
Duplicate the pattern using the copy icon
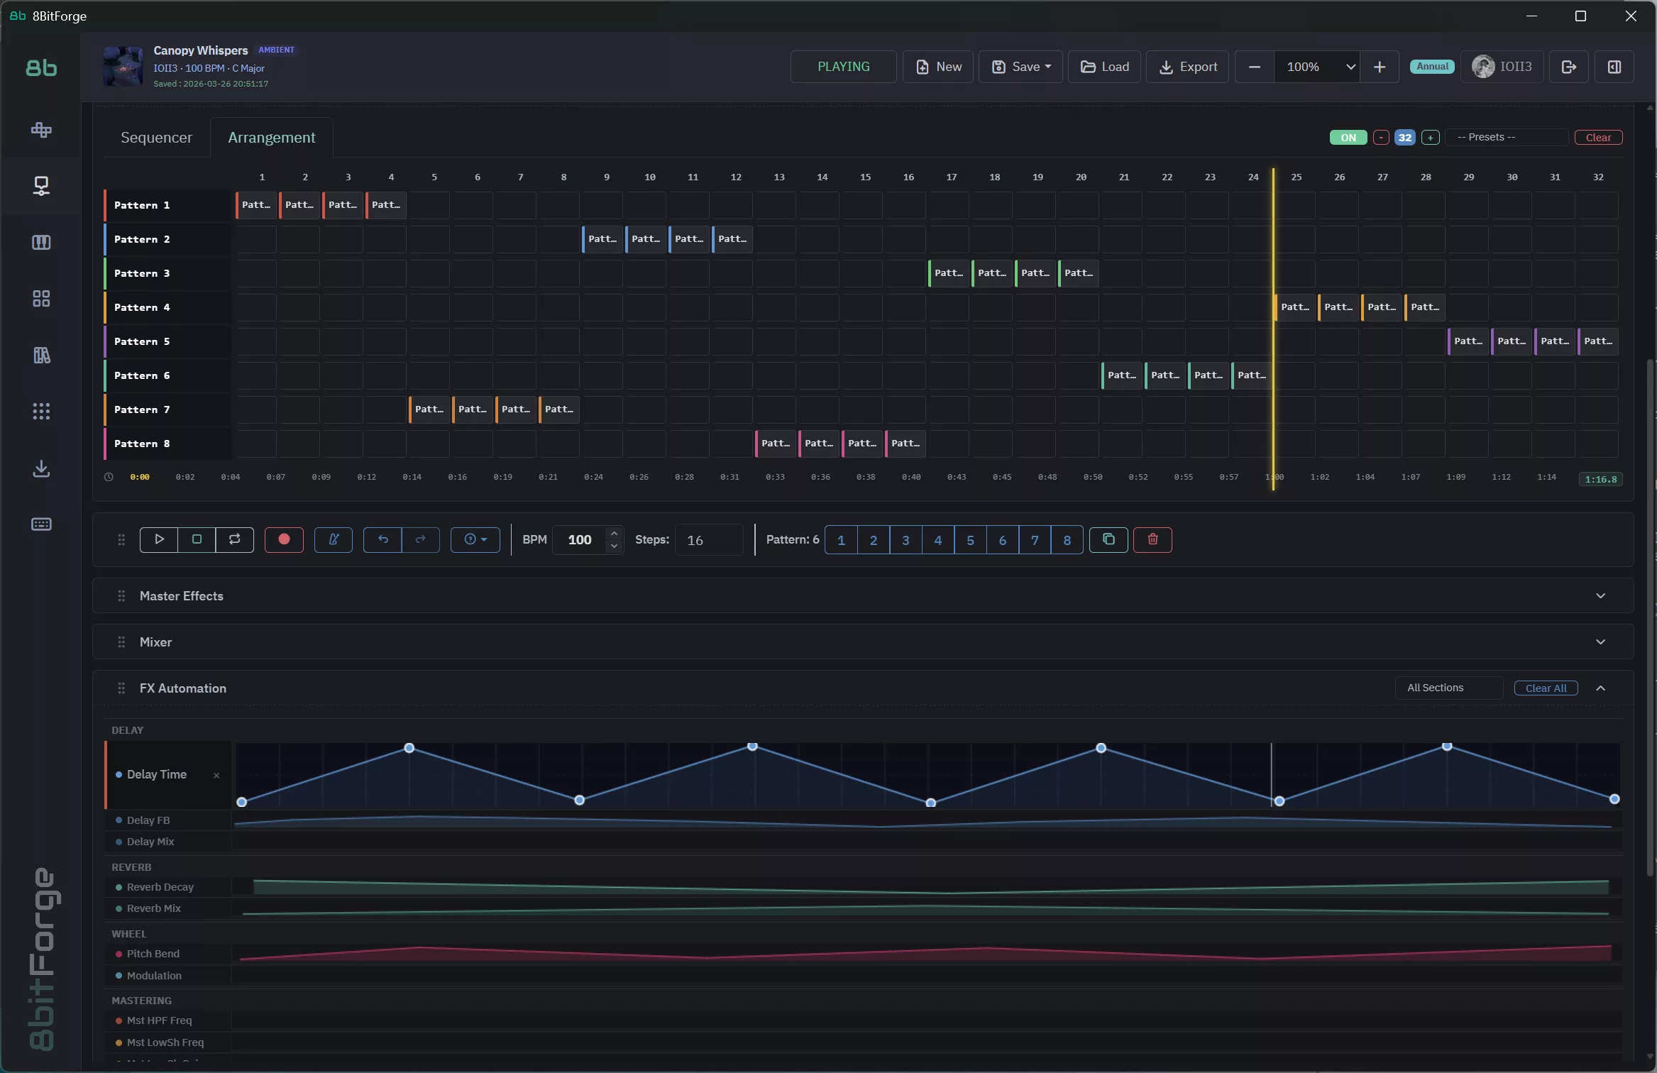[1108, 540]
